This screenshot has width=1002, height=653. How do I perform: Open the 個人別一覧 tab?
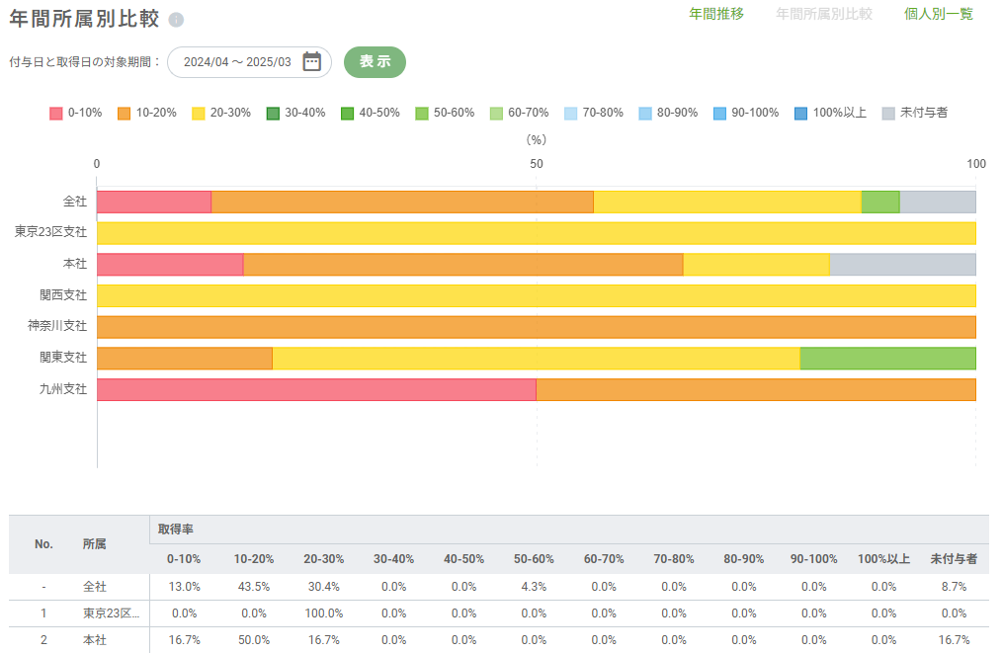[939, 14]
